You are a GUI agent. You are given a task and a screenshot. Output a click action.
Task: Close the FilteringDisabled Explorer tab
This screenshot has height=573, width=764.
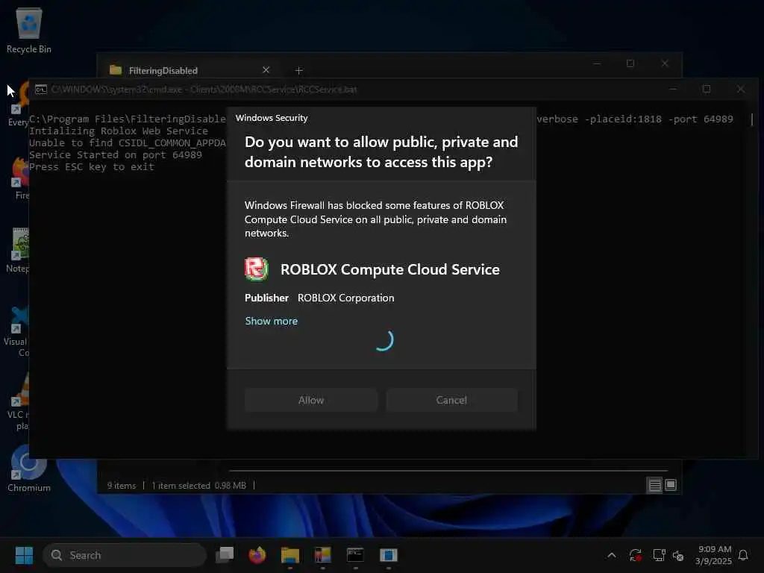(x=266, y=70)
